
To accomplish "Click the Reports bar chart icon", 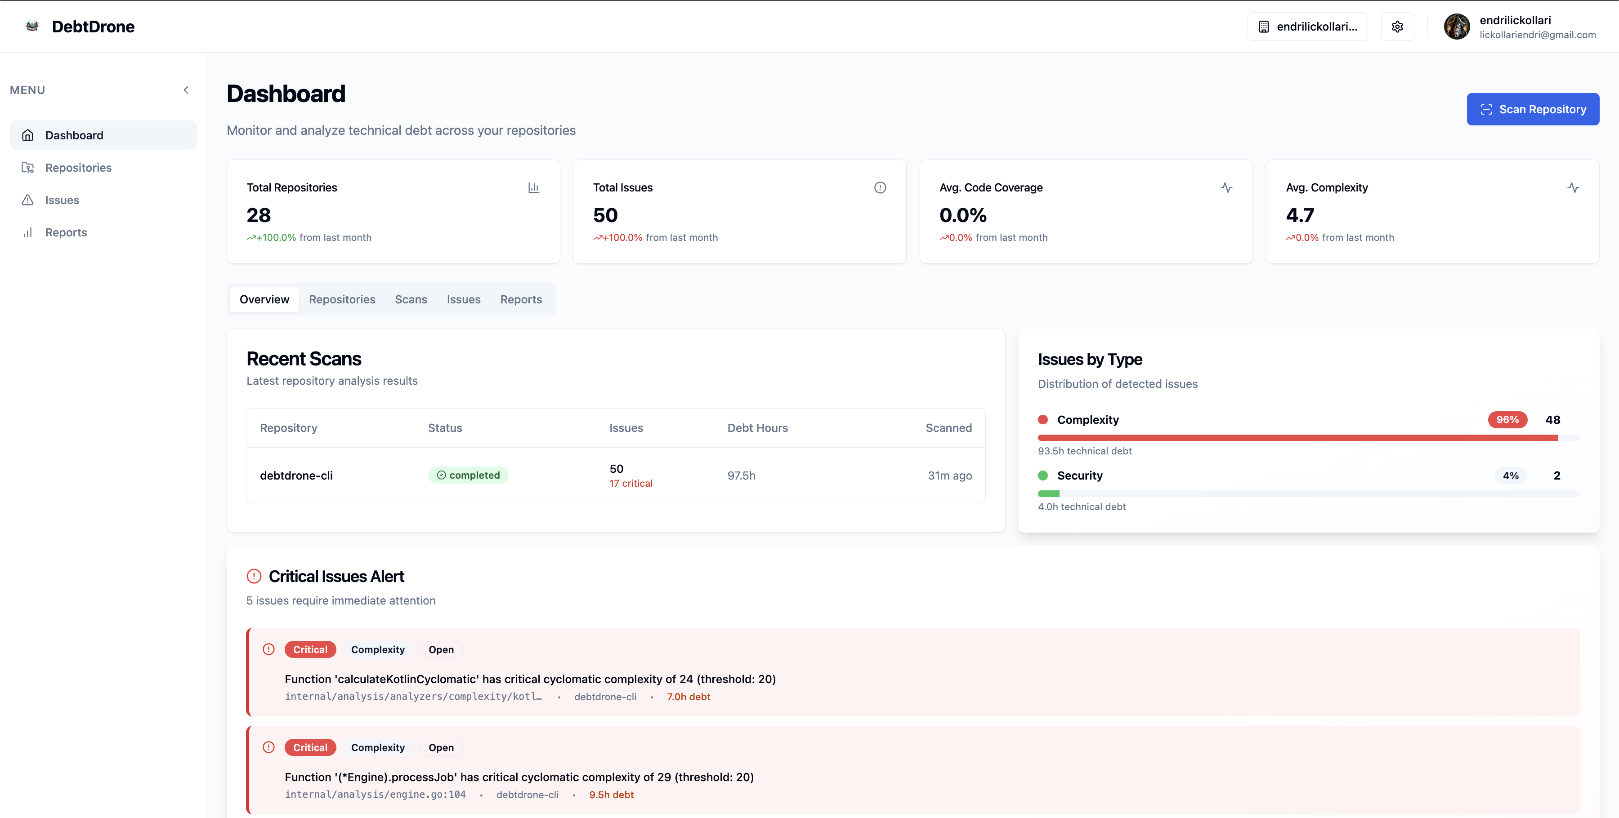I will pyautogui.click(x=27, y=232).
